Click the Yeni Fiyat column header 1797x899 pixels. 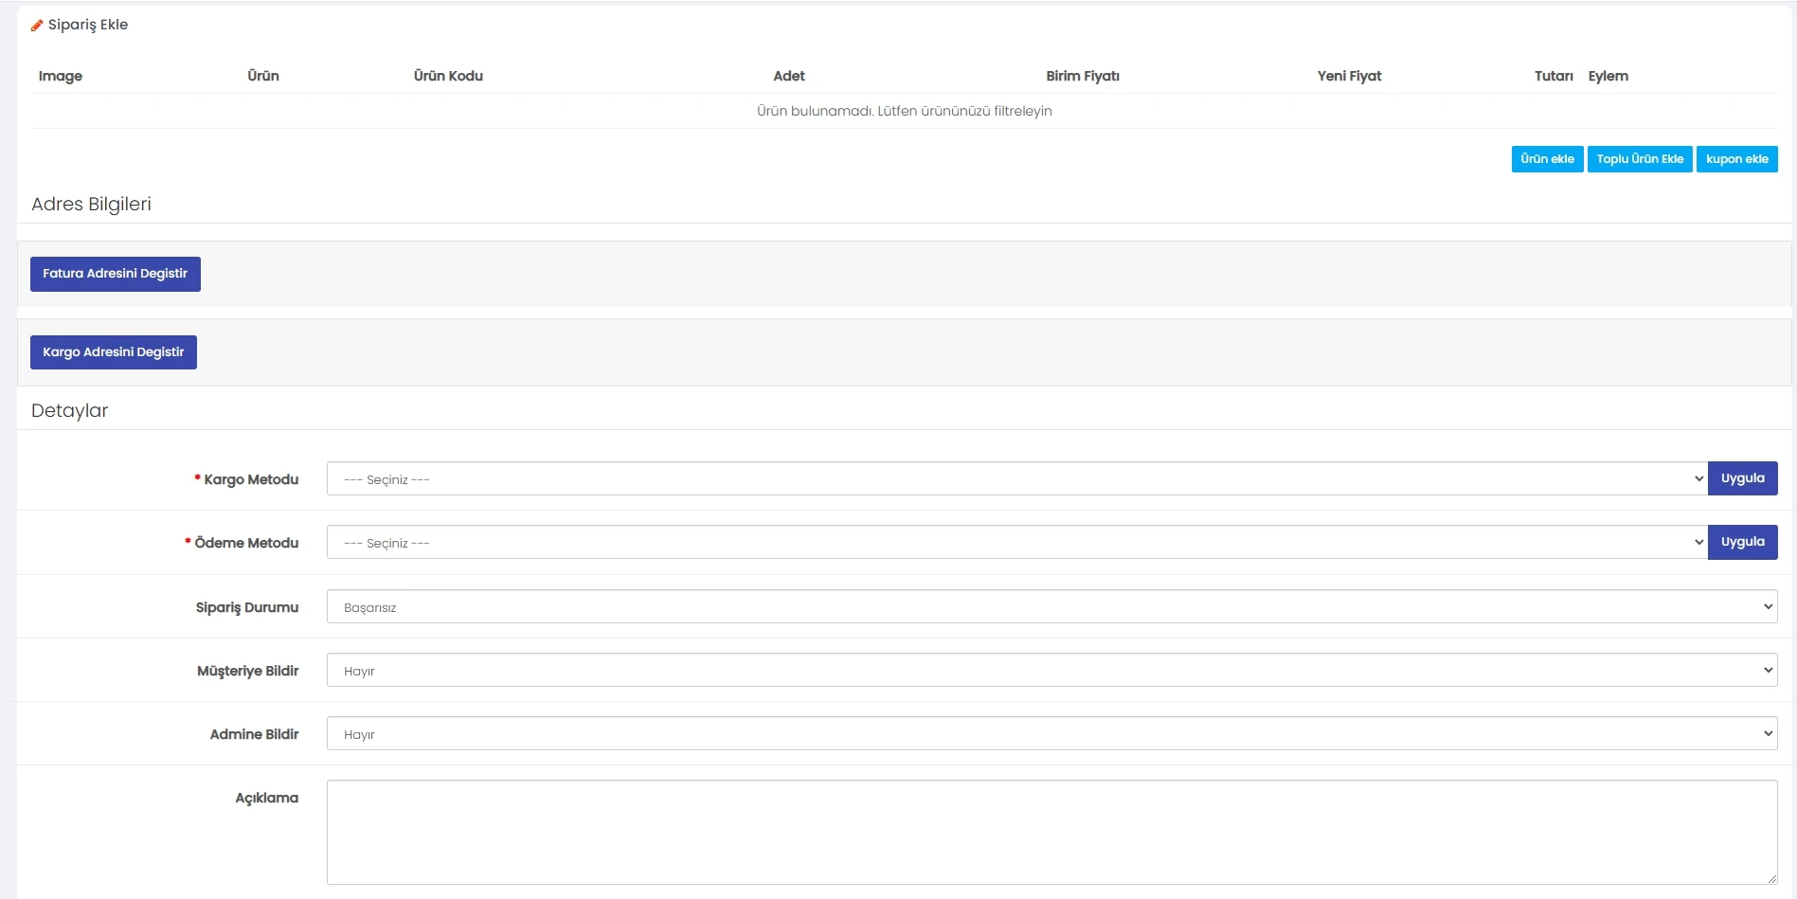point(1348,76)
